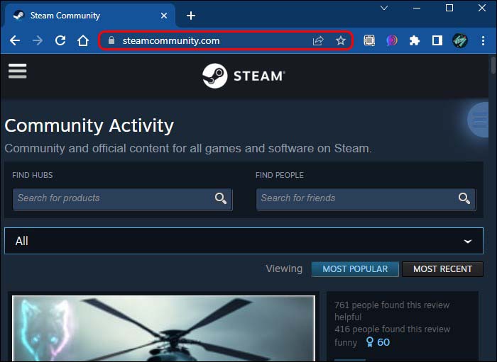Viewport: 497px width, 362px height.
Task: Click the padlock site info icon
Action: [x=111, y=40]
